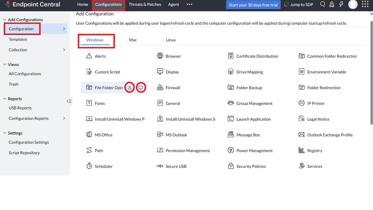This screenshot has height=210, width=373.
Task: Click Start your 30 days free trial
Action: click(253, 5)
